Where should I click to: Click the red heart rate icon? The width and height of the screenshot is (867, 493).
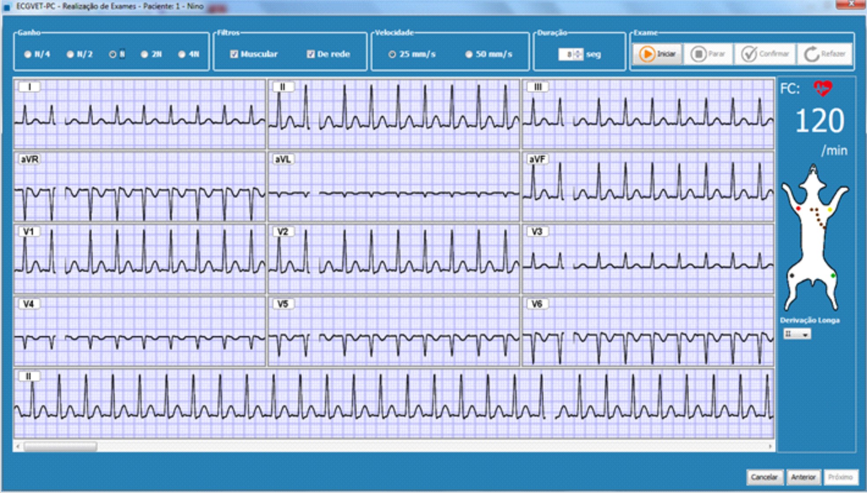(823, 88)
